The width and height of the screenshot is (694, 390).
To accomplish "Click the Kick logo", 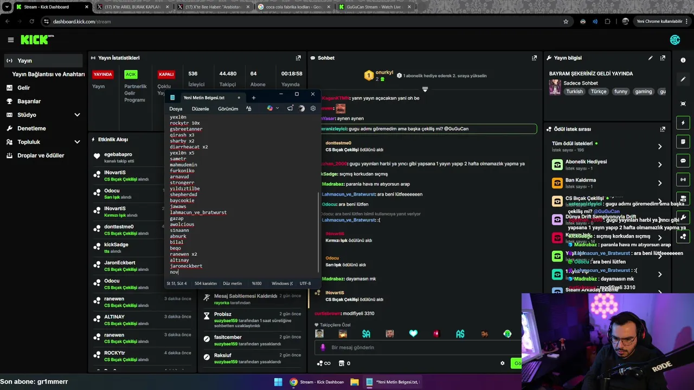I will 37,40.
